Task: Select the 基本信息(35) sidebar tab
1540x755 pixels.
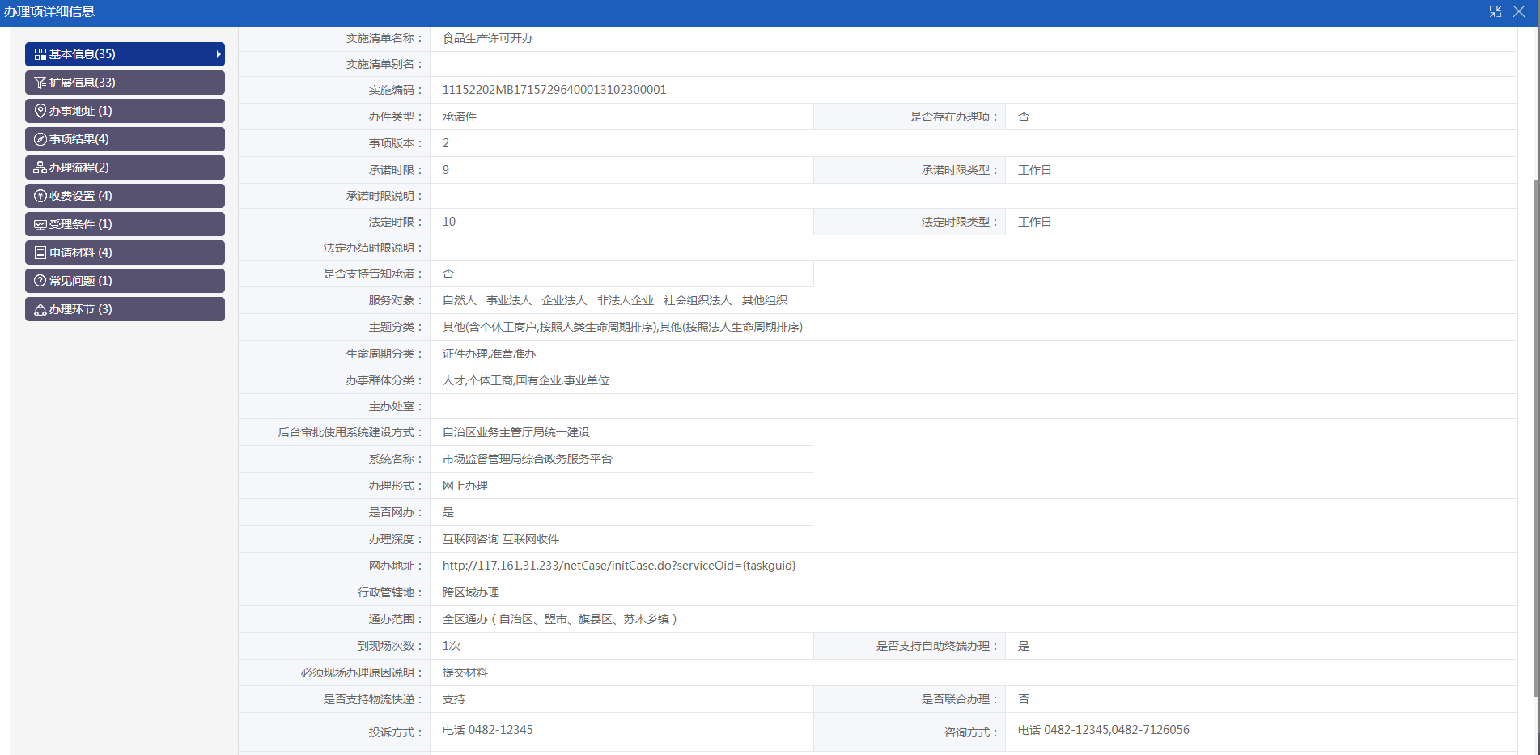Action: pos(125,54)
